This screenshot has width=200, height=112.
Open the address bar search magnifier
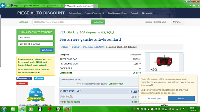pos(42,5)
